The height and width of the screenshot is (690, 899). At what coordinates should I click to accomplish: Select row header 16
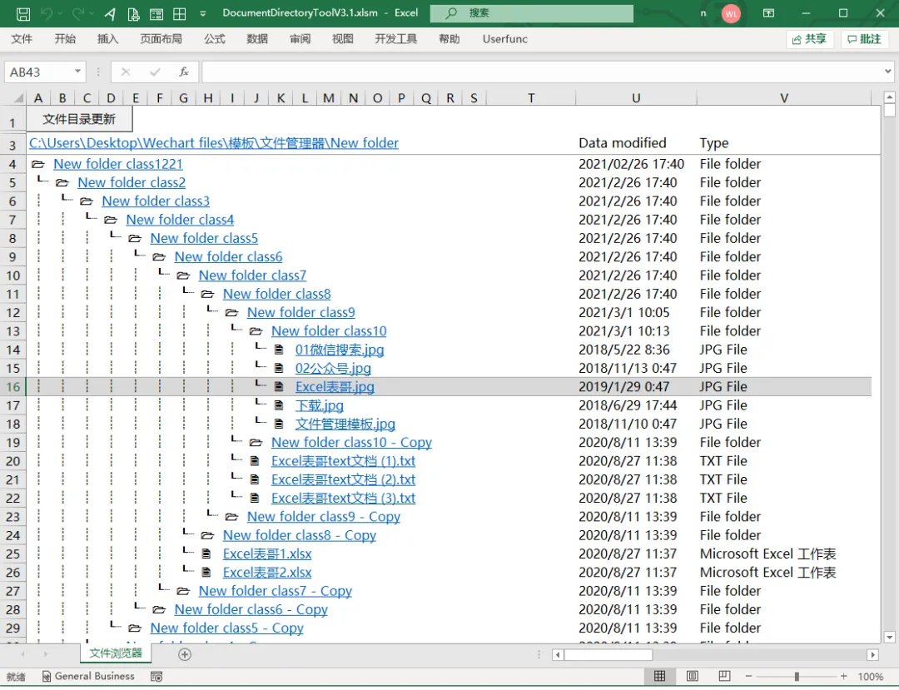pos(12,387)
